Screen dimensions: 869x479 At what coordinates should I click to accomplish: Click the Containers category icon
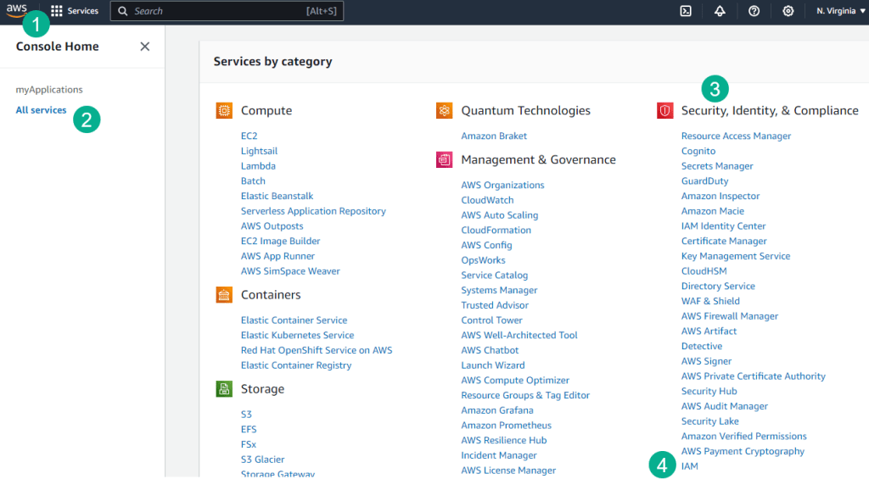pyautogui.click(x=224, y=295)
